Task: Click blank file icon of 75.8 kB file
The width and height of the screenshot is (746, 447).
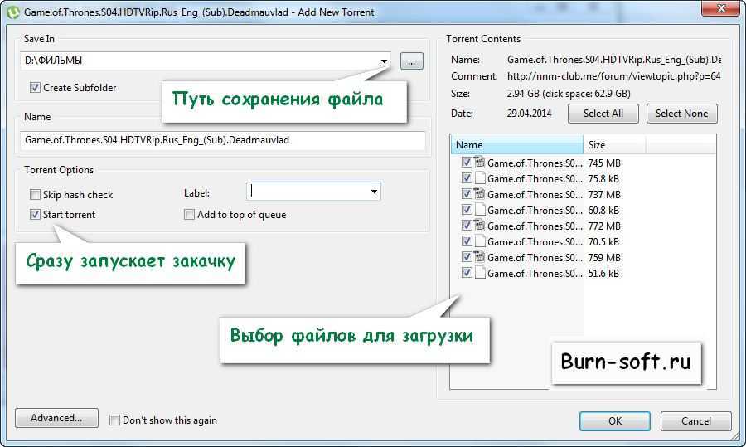Action: point(480,178)
